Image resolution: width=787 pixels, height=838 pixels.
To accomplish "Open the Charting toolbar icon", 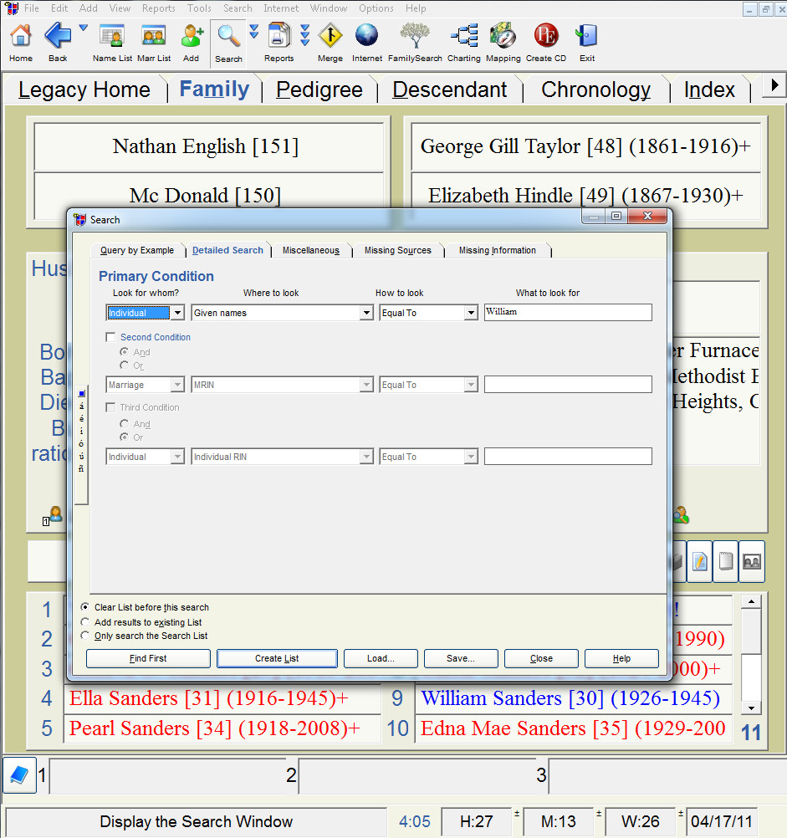I will pos(464,36).
